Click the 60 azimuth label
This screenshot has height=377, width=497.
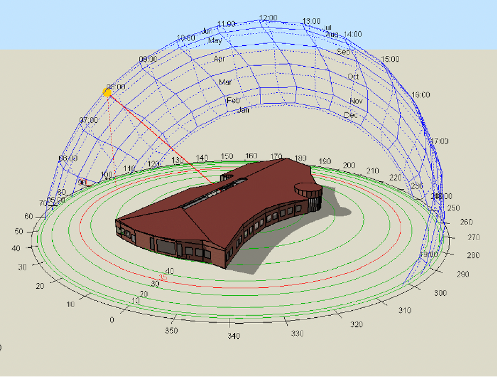tap(29, 217)
